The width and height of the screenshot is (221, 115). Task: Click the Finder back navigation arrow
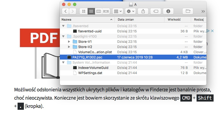click(66, 11)
